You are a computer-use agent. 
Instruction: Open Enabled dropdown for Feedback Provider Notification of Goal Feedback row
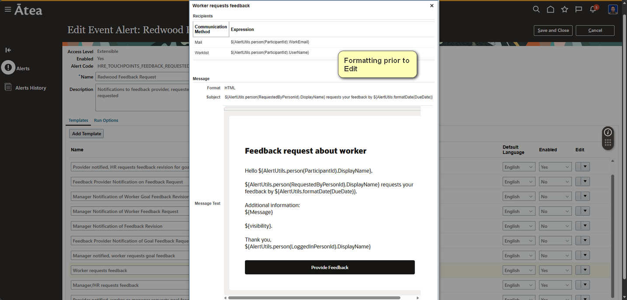(x=555, y=241)
